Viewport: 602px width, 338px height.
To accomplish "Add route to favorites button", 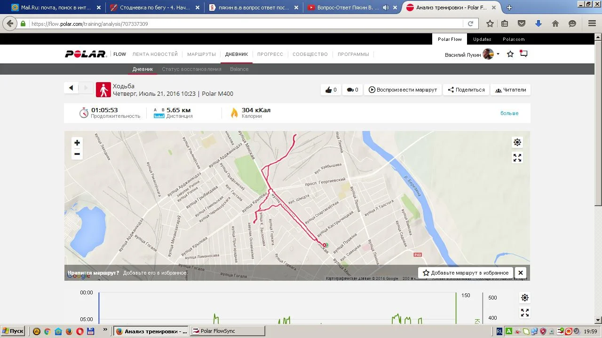I will (466, 273).
